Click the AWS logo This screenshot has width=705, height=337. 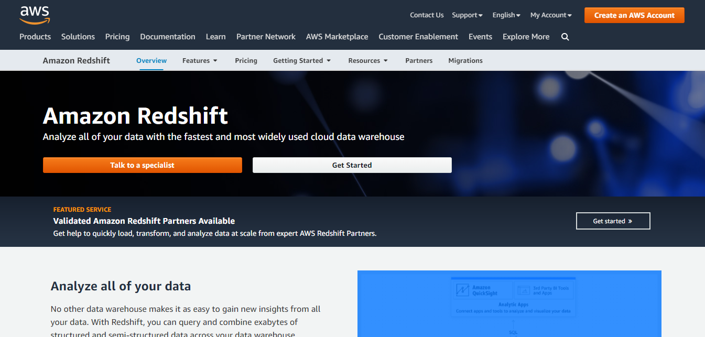click(35, 15)
